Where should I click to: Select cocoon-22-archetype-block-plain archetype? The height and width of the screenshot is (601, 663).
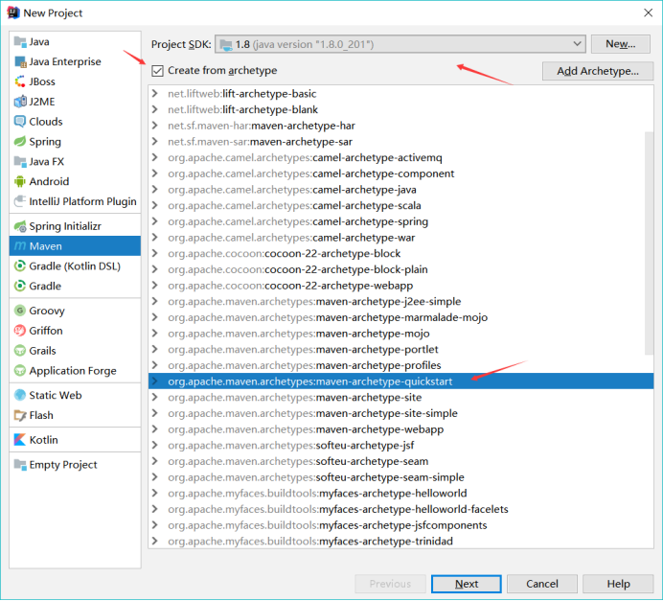pos(400,269)
